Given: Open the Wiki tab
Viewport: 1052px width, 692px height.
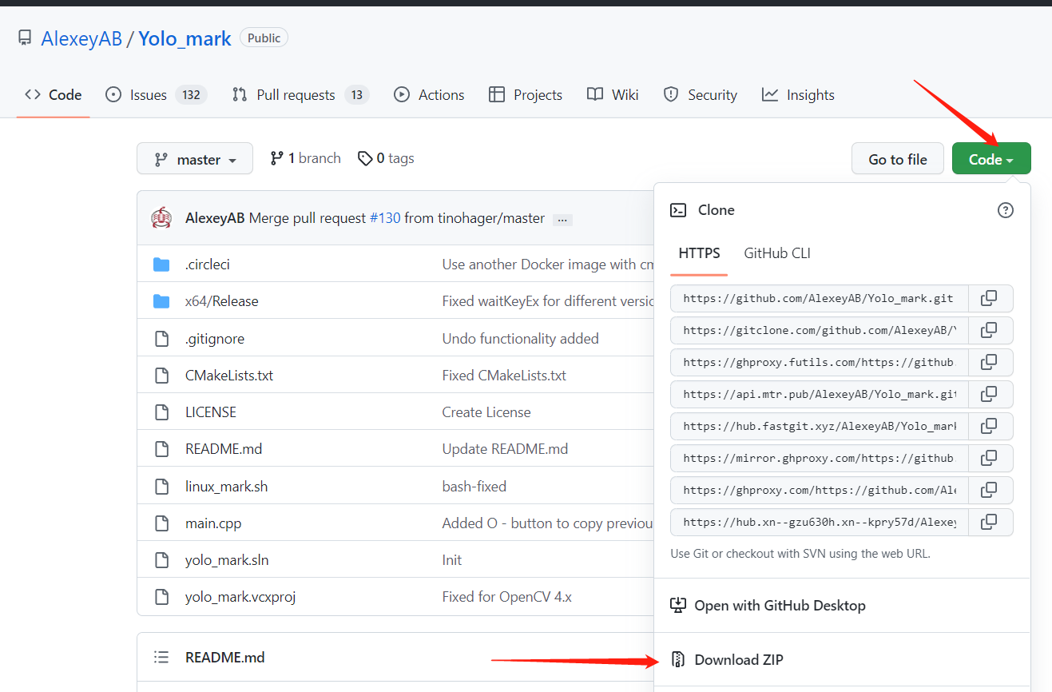Looking at the screenshot, I should 613,95.
